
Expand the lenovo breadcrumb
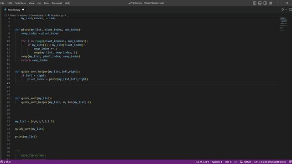coord(23,15)
